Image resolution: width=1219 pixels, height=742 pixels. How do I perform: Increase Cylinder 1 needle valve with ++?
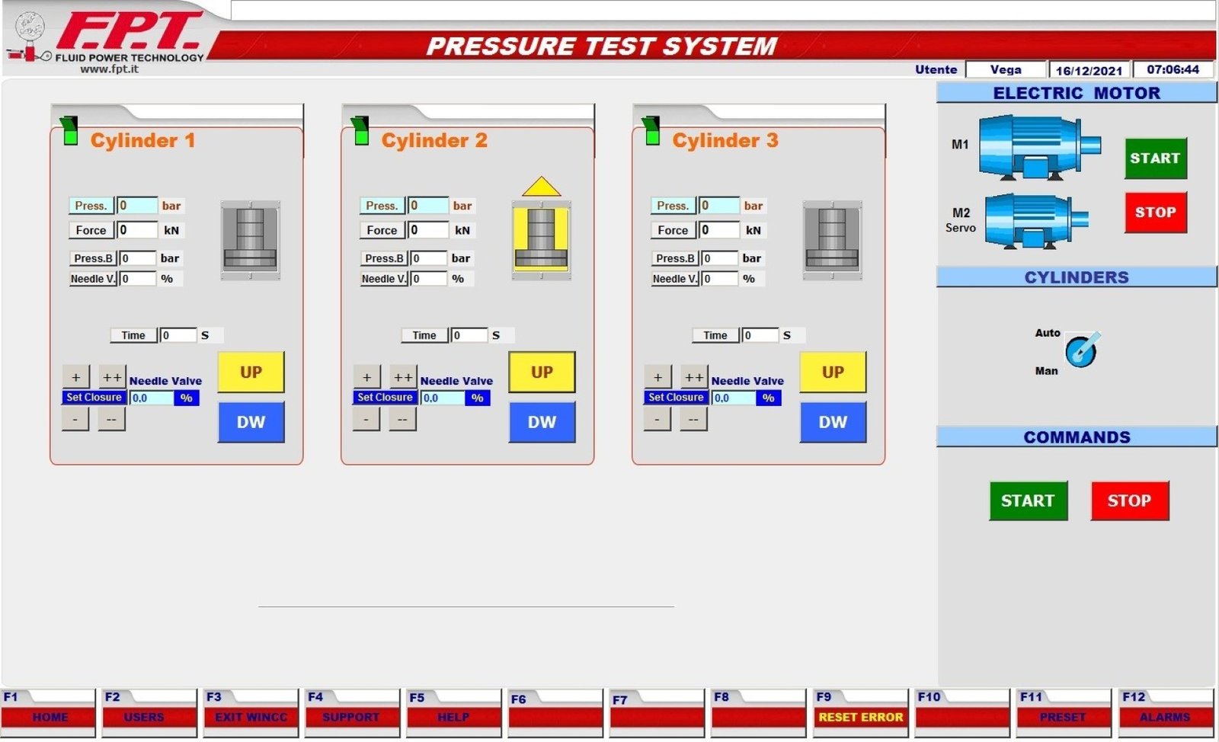point(112,377)
